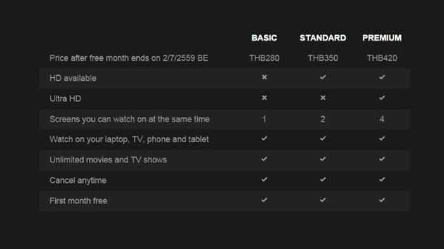Viewport: 444px width, 249px height.
Task: Click the X icon for Basic HD available
Action: (264, 77)
